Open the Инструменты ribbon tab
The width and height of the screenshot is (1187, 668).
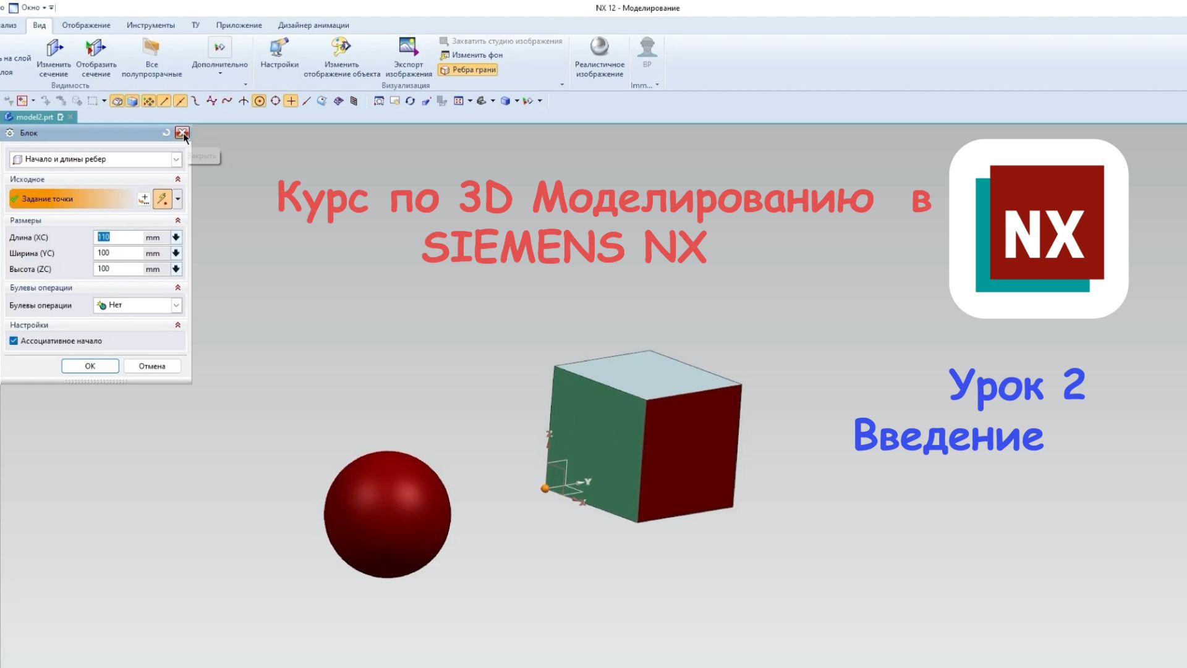click(x=151, y=25)
